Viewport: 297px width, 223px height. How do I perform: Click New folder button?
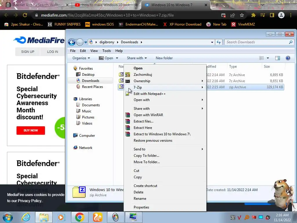click(x=164, y=58)
